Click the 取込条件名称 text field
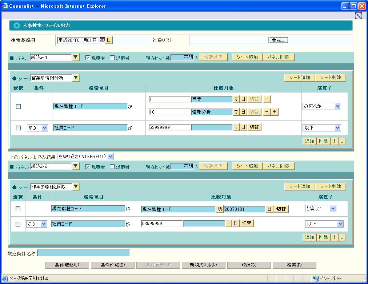Screen dimensions: 368x284 pos(83,253)
